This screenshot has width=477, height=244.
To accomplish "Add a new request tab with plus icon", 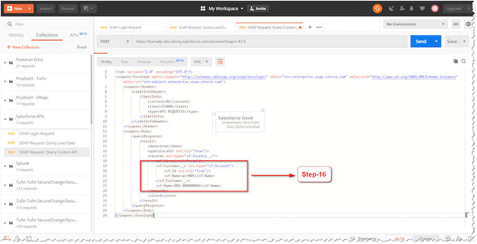I will point(310,27).
